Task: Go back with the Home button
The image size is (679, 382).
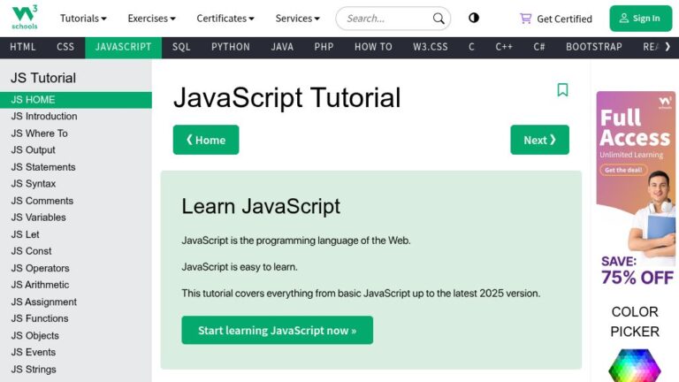Action: [x=206, y=140]
